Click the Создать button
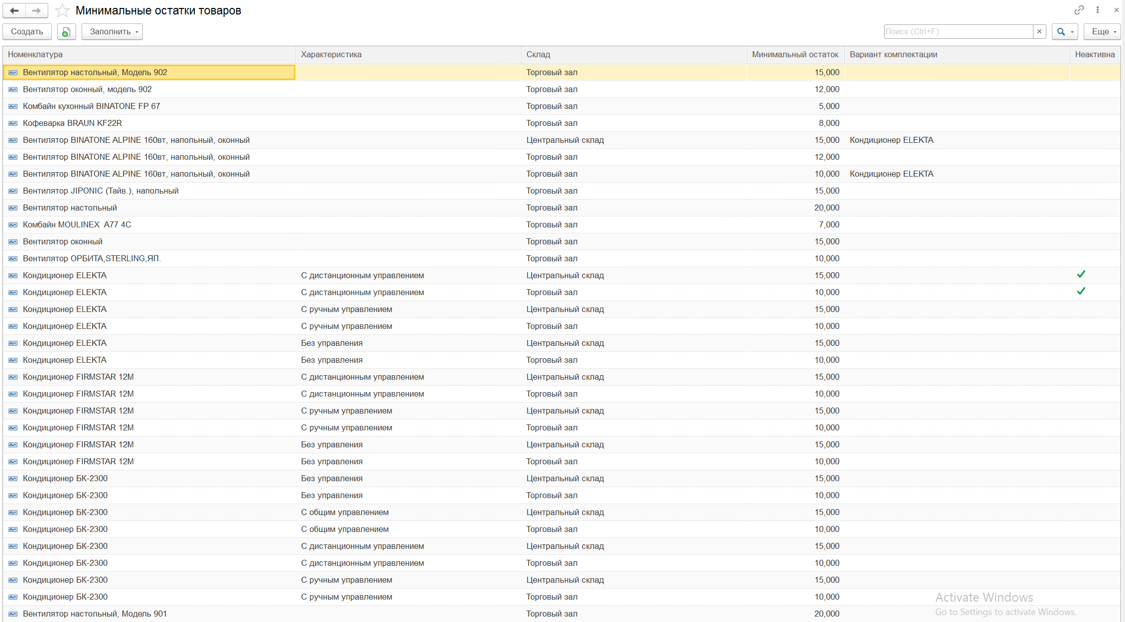1125x622 pixels. pyautogui.click(x=27, y=32)
